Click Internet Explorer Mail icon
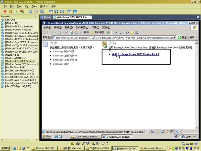Image resolution: width=201 pixels, height=151 pixels. pos(114,33)
